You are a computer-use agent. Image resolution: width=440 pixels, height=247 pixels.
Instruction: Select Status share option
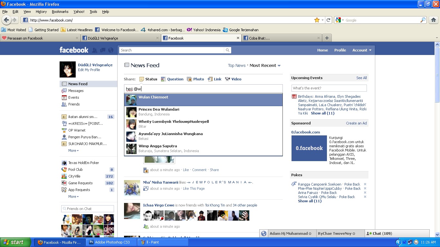148,79
